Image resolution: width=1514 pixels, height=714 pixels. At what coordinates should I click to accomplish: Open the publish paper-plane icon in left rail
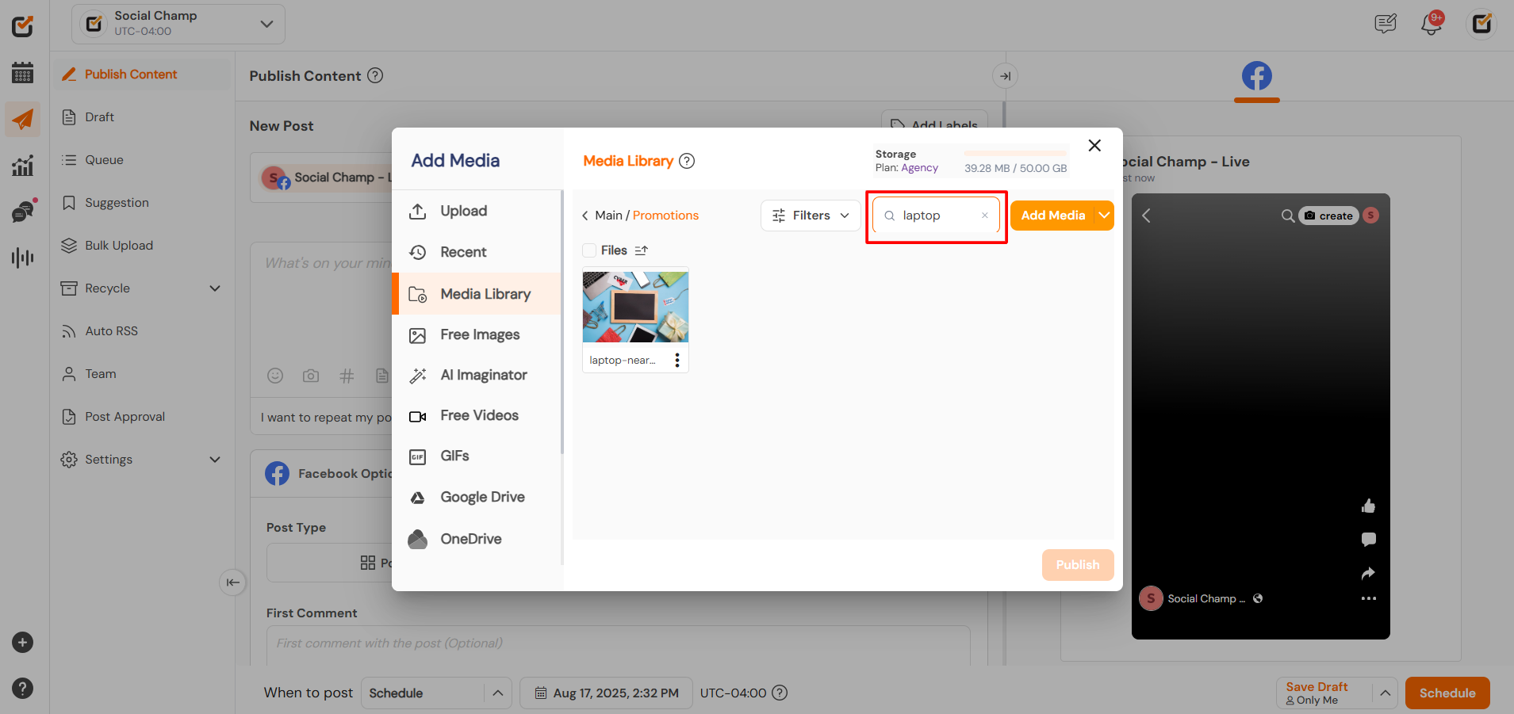click(x=22, y=120)
